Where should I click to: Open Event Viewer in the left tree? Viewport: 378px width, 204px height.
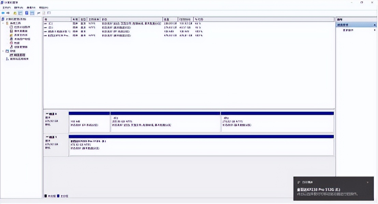click(x=20, y=31)
